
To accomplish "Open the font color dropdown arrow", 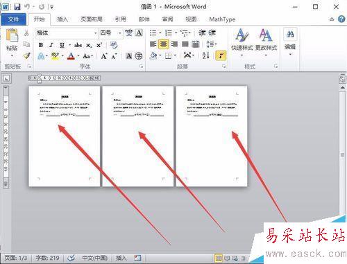I will [x=78, y=56].
